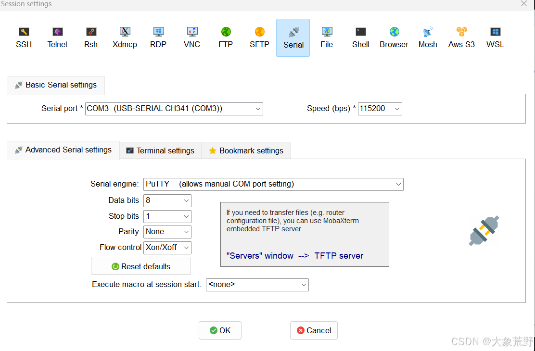Select the Serial session icon
This screenshot has height=351, width=535.
point(293,38)
